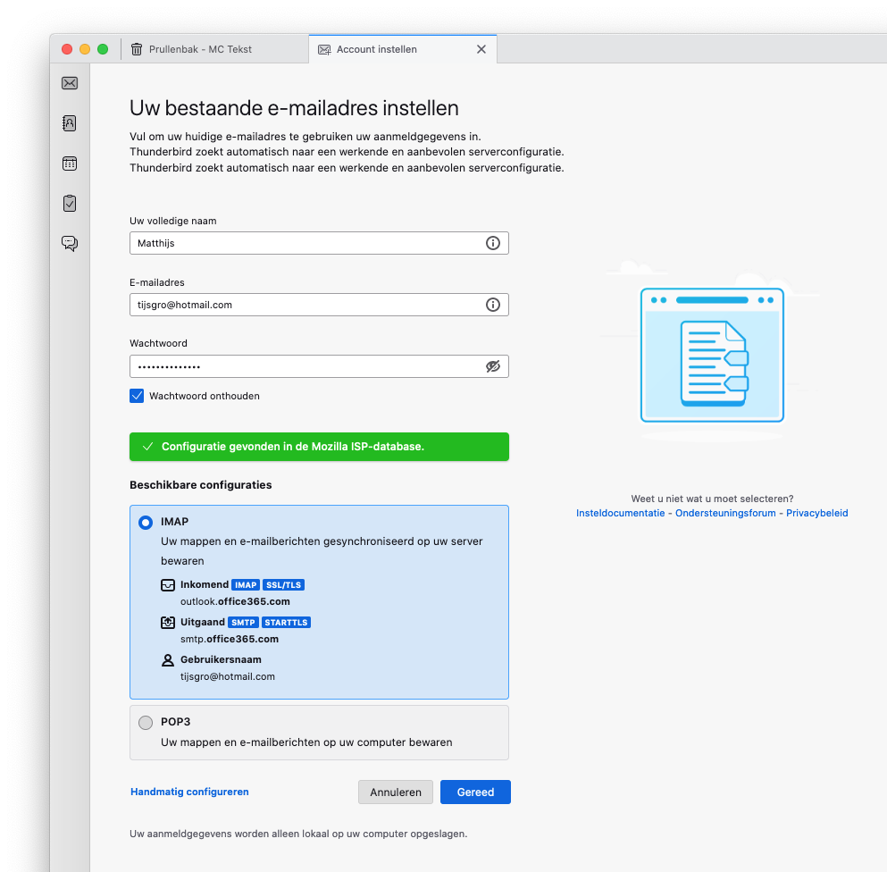Select the POP3 radio button

click(146, 722)
